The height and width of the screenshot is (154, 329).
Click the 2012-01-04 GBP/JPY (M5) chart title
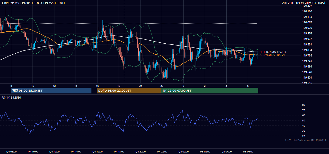[304, 3]
